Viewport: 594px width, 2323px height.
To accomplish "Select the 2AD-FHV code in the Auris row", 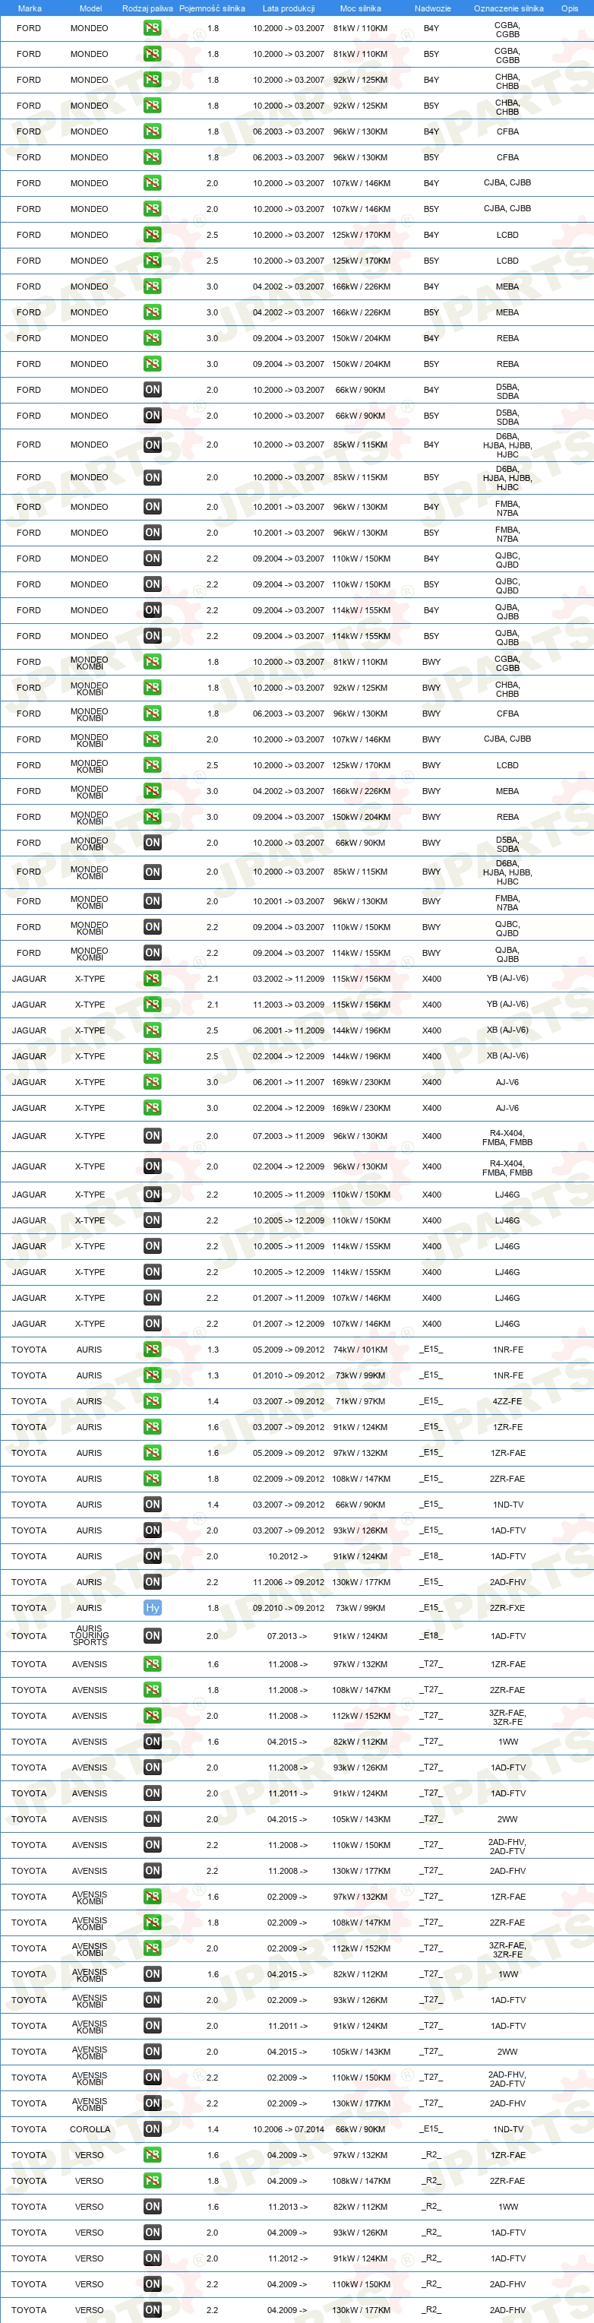I will tap(507, 1582).
